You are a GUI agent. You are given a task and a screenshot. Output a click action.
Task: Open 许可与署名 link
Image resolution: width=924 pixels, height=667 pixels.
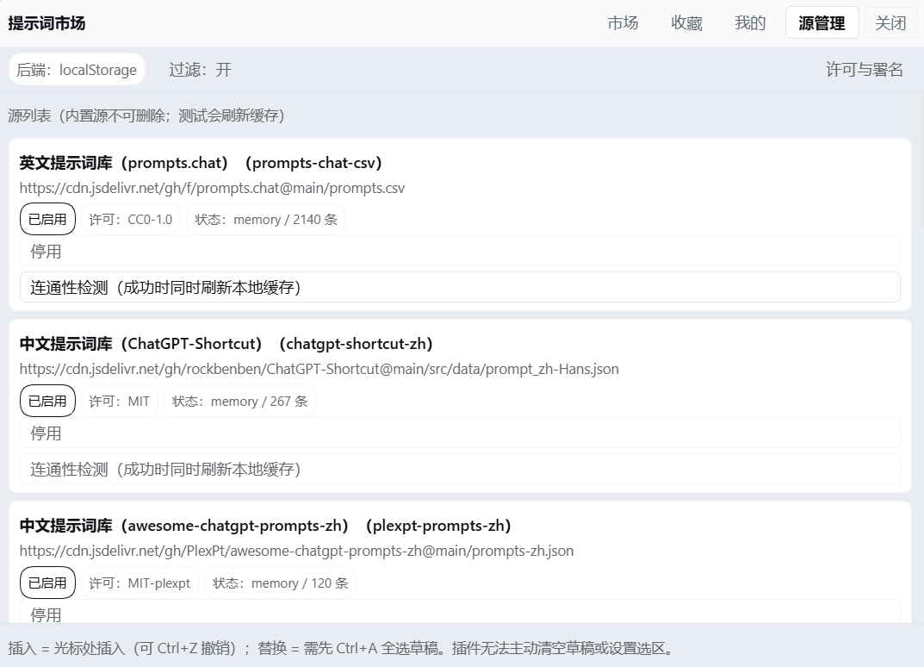pyautogui.click(x=864, y=70)
